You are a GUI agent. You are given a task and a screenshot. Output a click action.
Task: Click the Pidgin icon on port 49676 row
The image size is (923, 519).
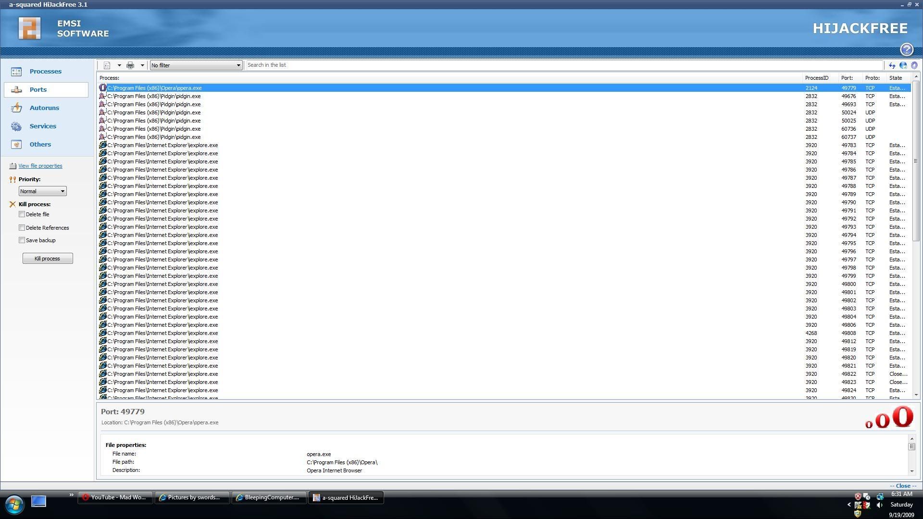[102, 96]
